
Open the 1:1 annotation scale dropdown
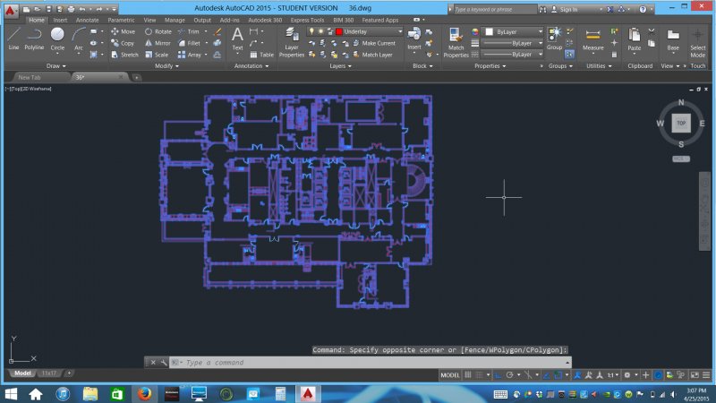(x=612, y=374)
